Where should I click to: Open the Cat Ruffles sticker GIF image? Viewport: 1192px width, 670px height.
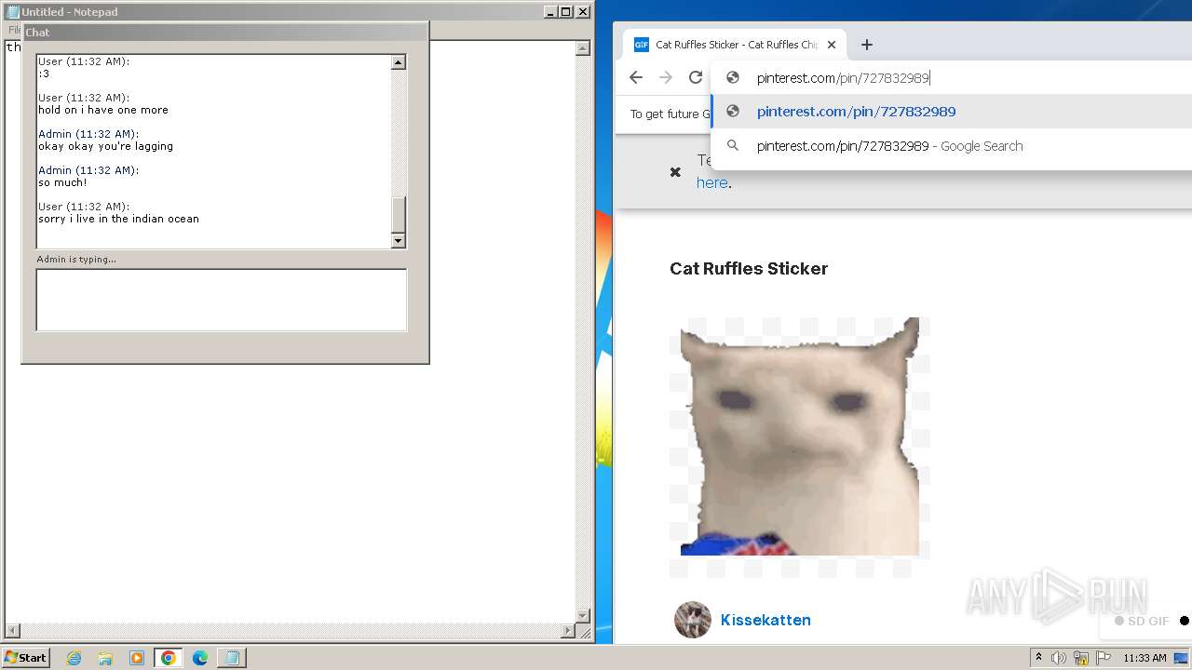coord(800,436)
